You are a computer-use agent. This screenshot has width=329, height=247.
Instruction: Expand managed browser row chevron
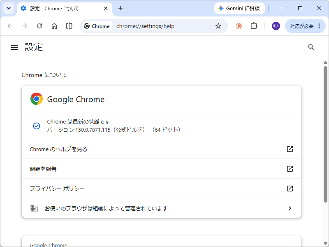click(x=290, y=208)
